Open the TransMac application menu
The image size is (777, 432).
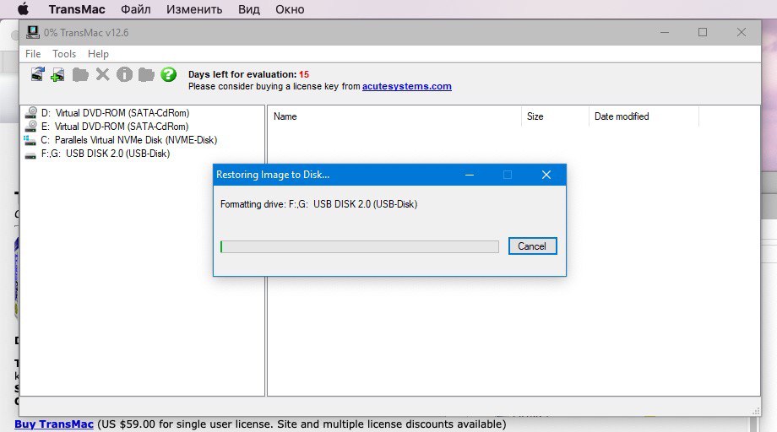(77, 9)
